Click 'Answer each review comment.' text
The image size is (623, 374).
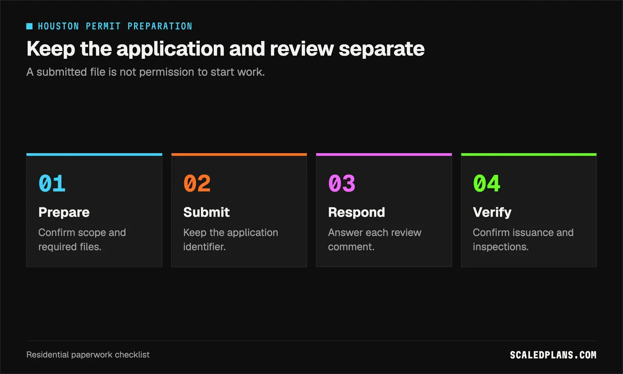375,240
